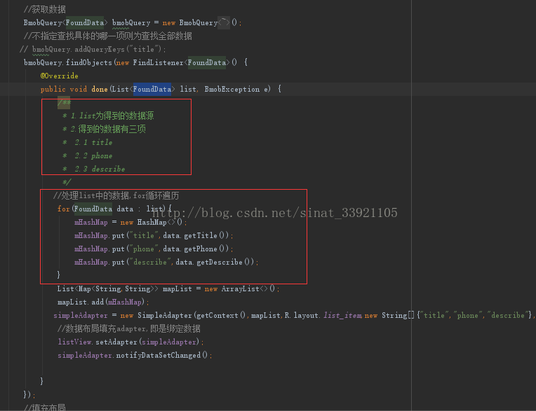Click 'FindListener' class name
The image size is (536, 411).
[x=158, y=63]
